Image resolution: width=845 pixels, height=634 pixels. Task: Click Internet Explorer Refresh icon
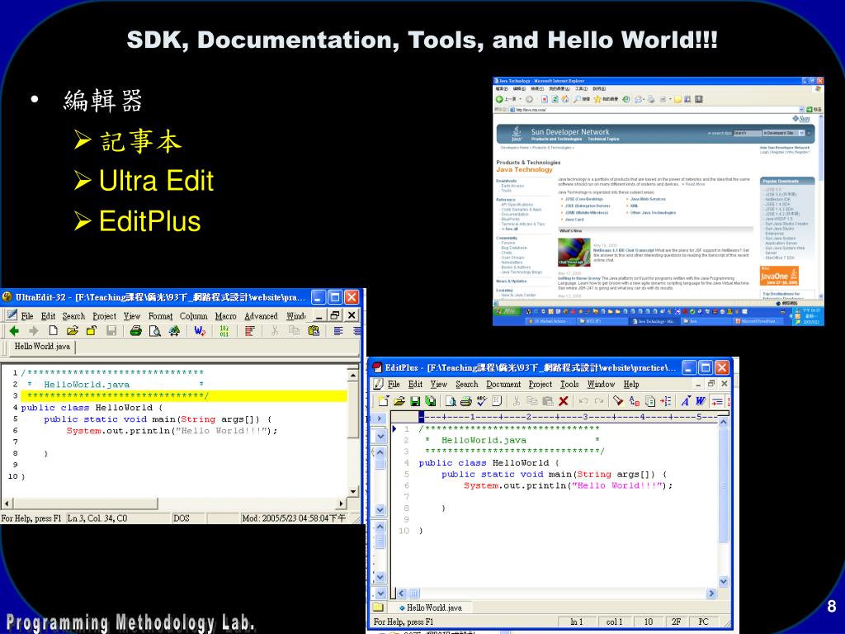click(555, 99)
